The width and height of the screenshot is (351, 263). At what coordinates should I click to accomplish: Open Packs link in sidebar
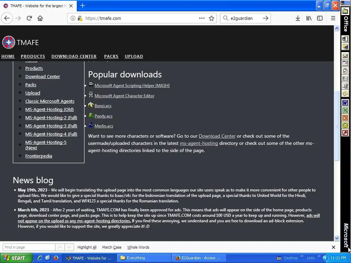[x=31, y=85]
